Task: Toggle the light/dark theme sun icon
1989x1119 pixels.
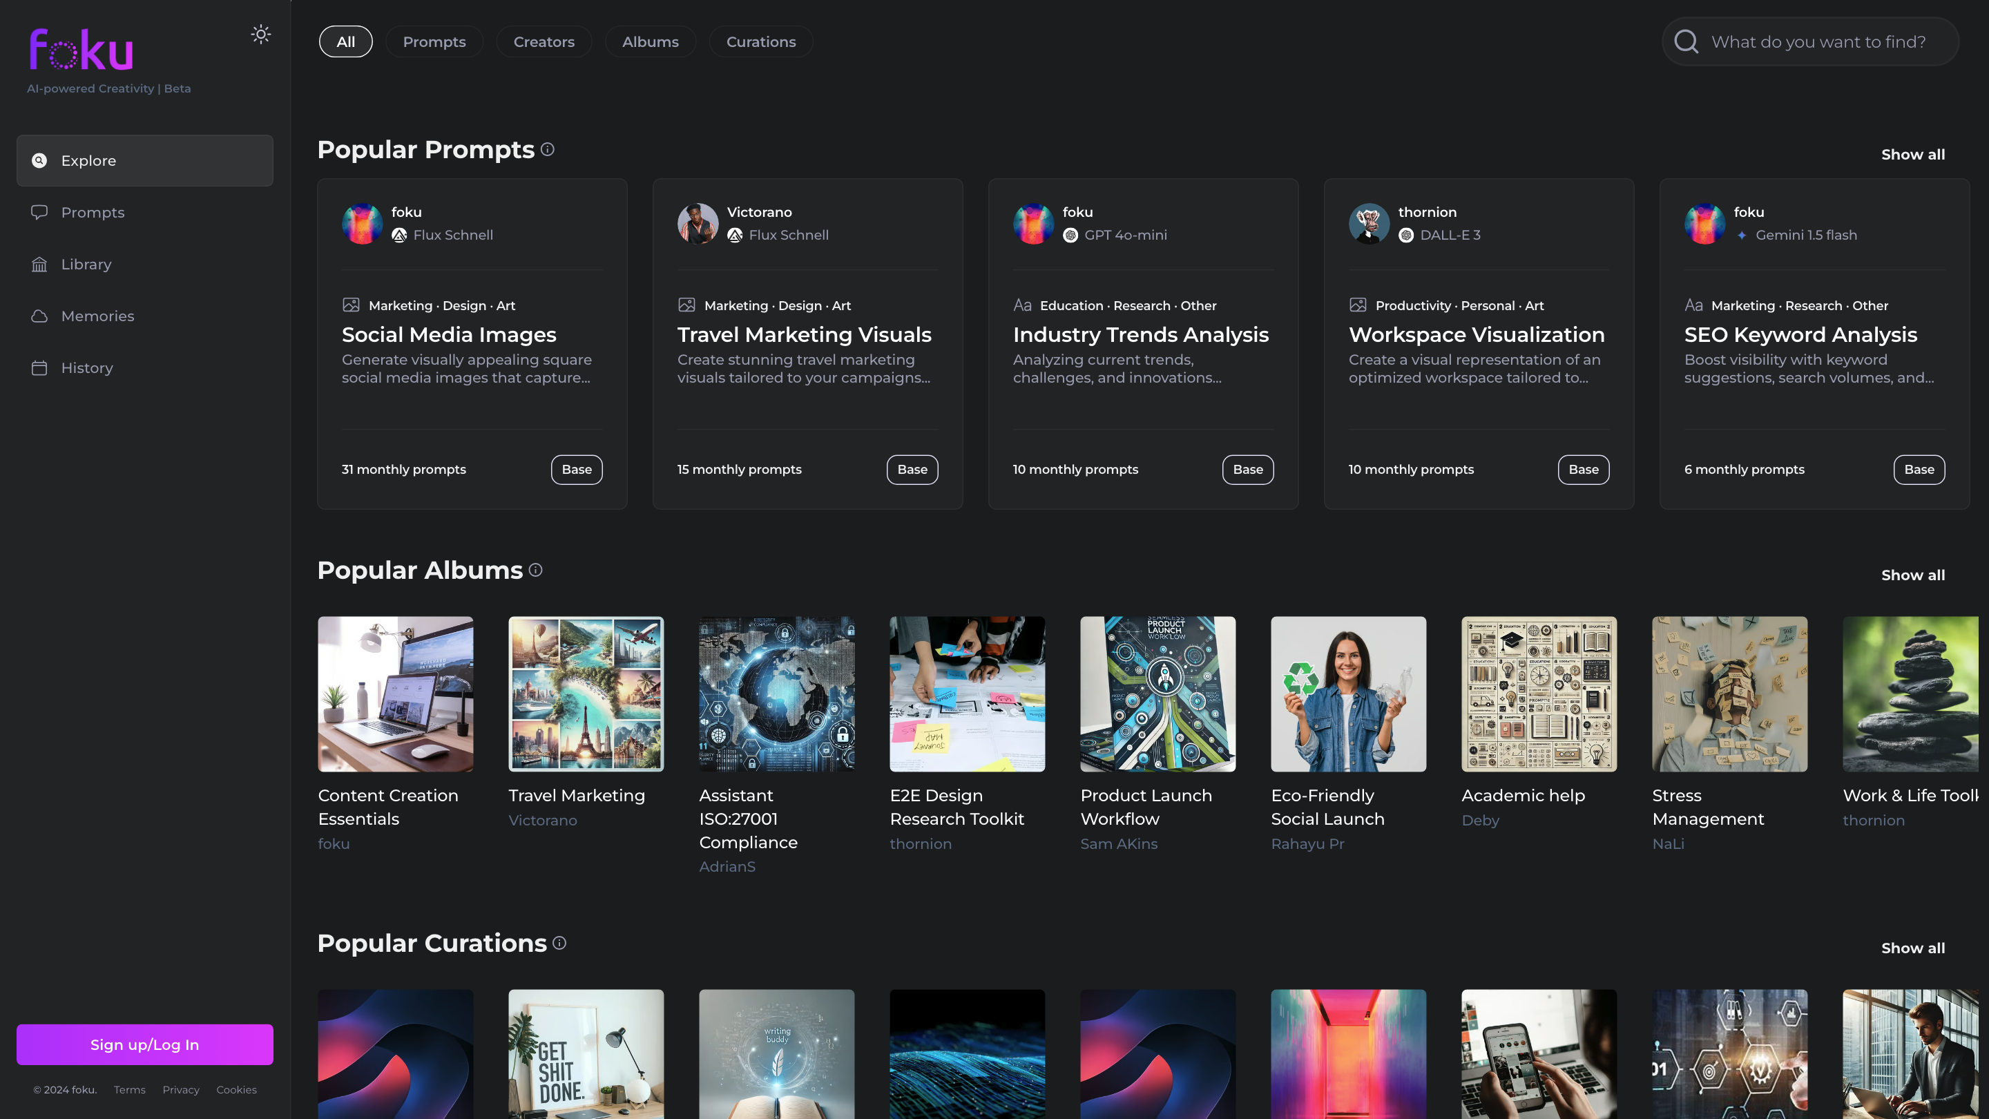Action: 261,34
